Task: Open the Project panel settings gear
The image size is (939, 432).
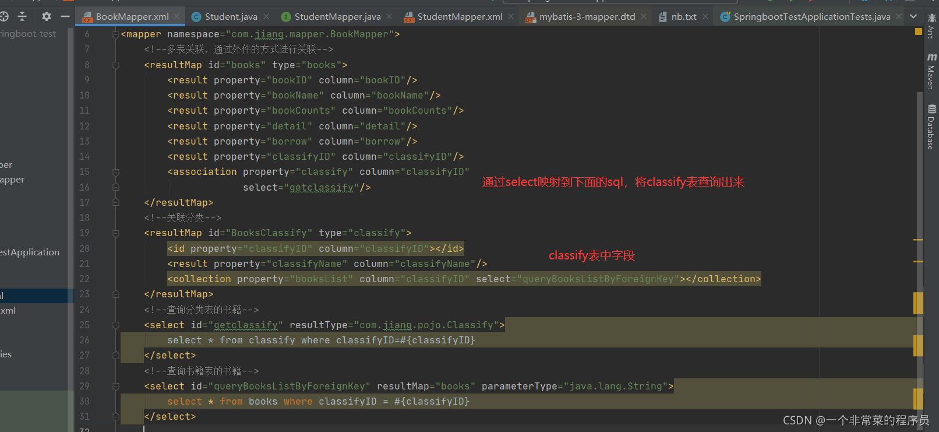Action: [x=47, y=16]
